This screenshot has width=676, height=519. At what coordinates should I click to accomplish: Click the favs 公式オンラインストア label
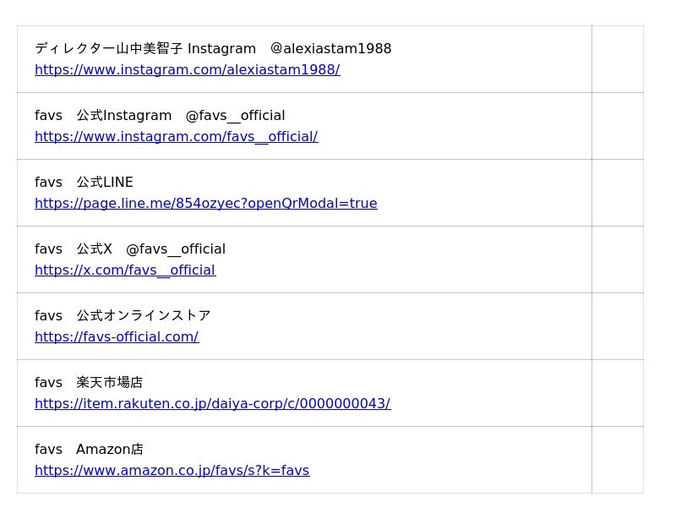(123, 316)
